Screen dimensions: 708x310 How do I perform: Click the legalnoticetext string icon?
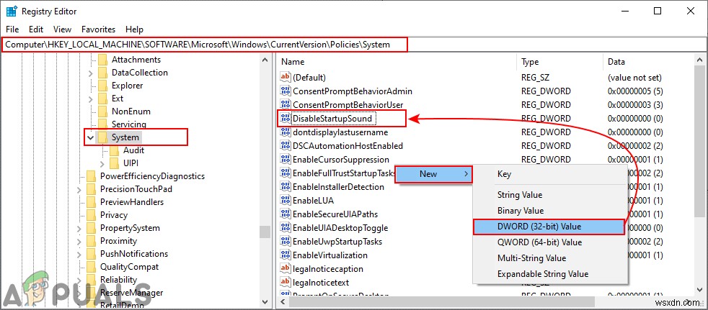[x=286, y=283]
